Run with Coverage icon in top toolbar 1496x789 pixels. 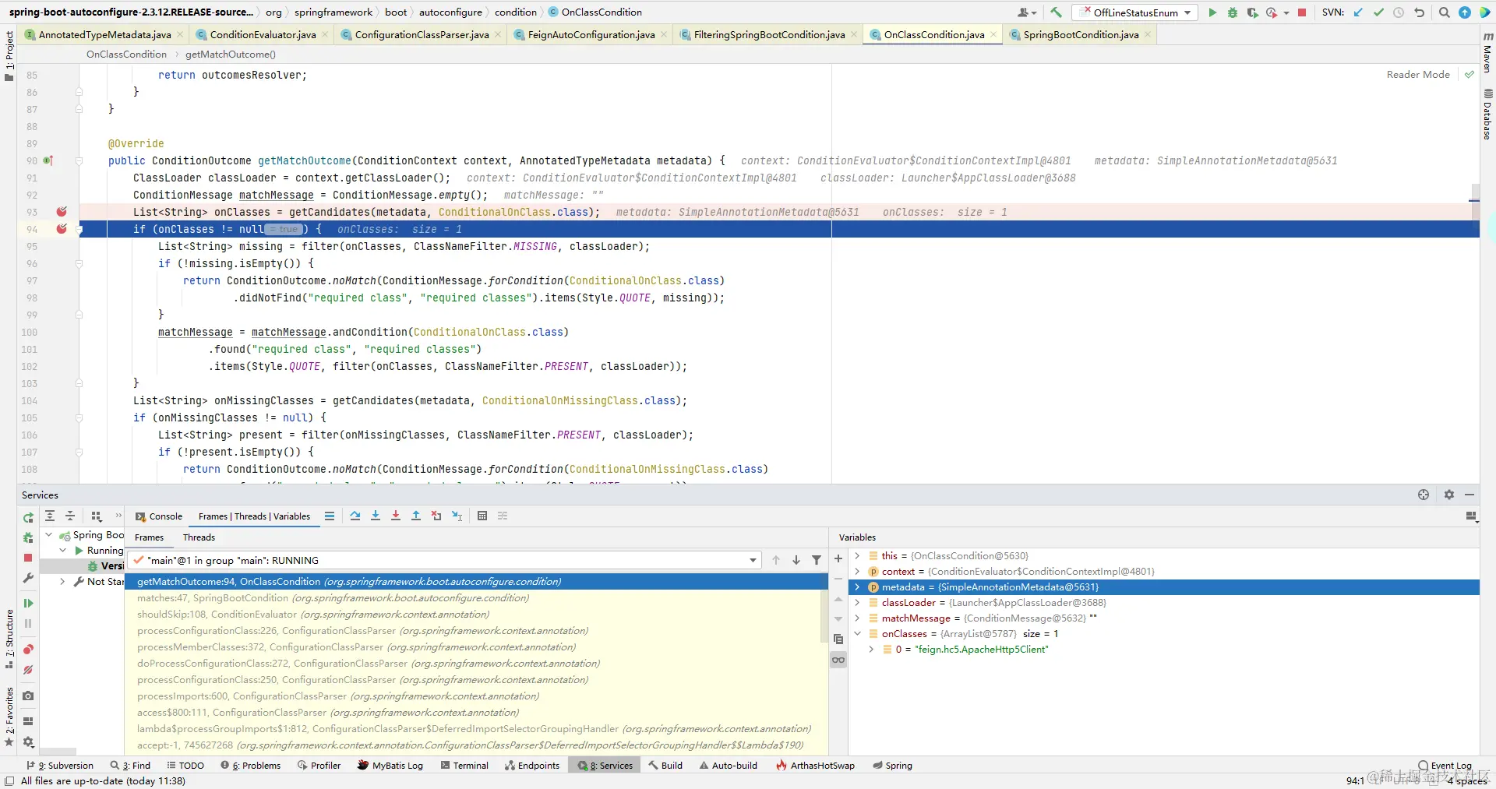(x=1252, y=12)
